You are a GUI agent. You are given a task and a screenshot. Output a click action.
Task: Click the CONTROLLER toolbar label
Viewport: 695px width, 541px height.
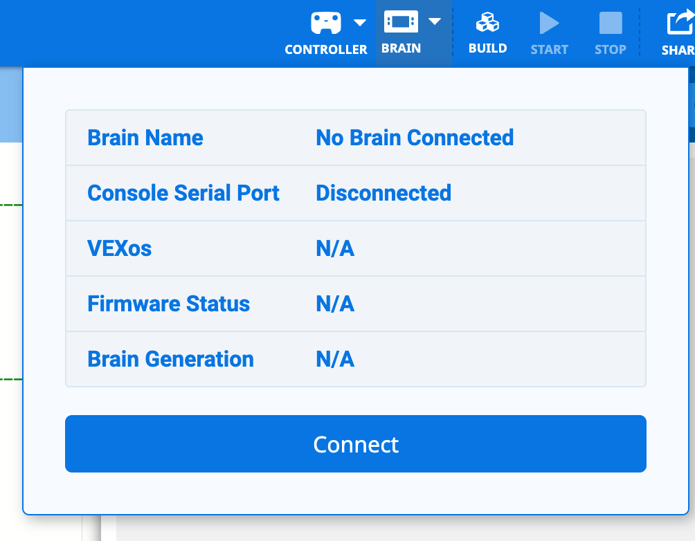pyautogui.click(x=326, y=50)
